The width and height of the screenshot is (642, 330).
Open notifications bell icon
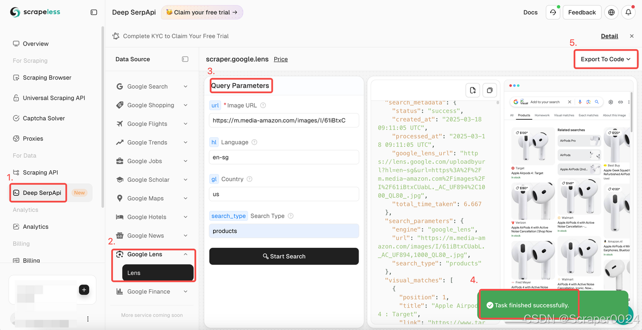628,12
